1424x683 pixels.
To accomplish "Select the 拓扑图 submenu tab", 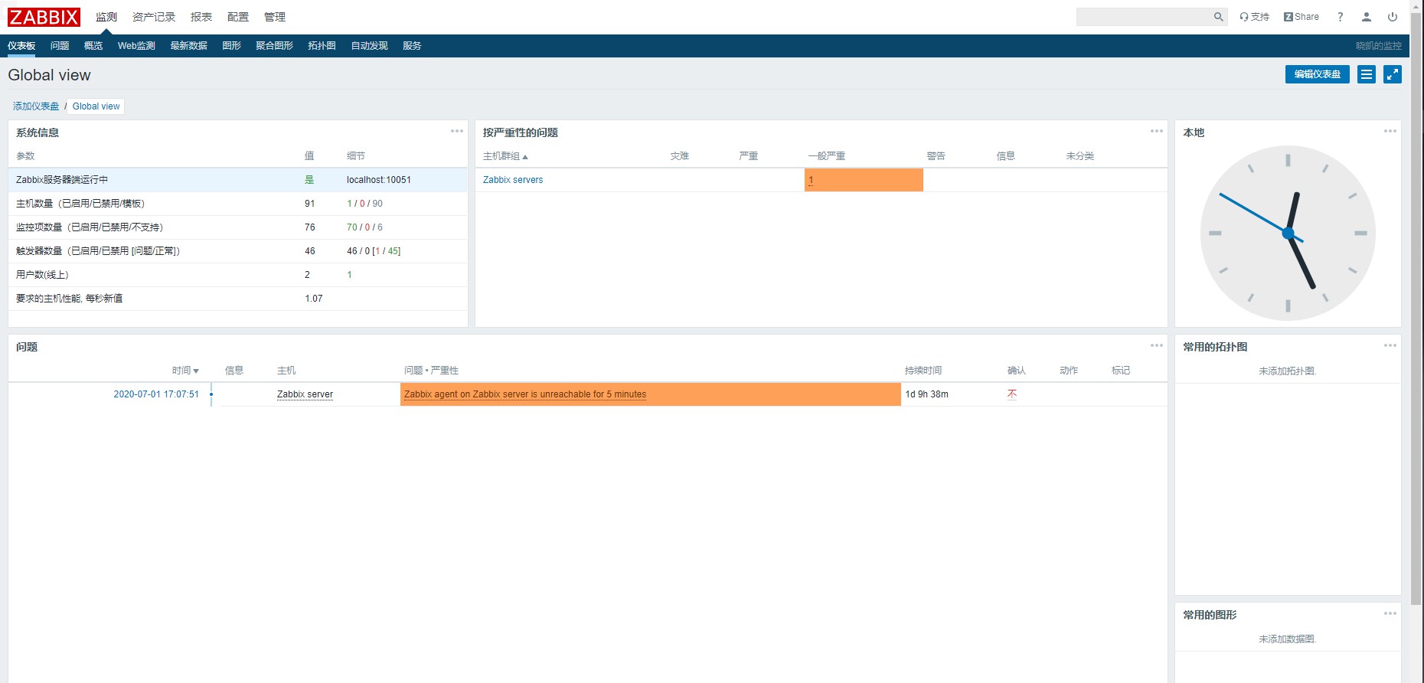I will click(322, 46).
